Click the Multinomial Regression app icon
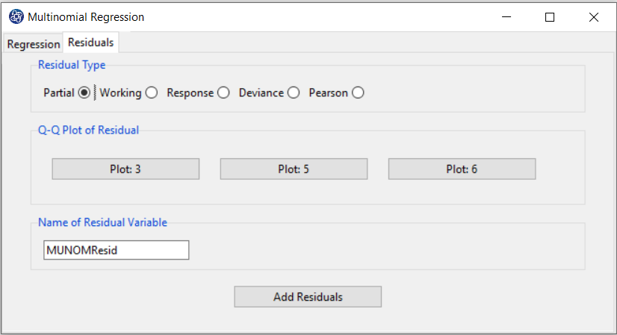 click(16, 17)
